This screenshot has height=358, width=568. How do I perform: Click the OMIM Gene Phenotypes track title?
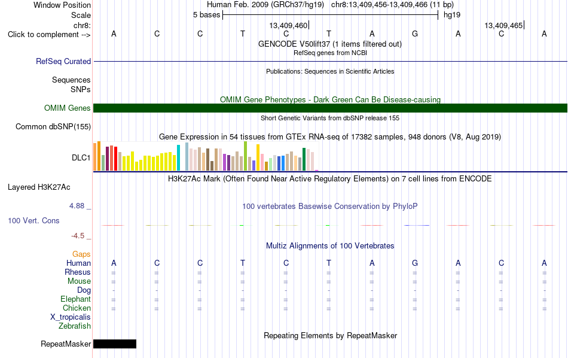[330, 99]
